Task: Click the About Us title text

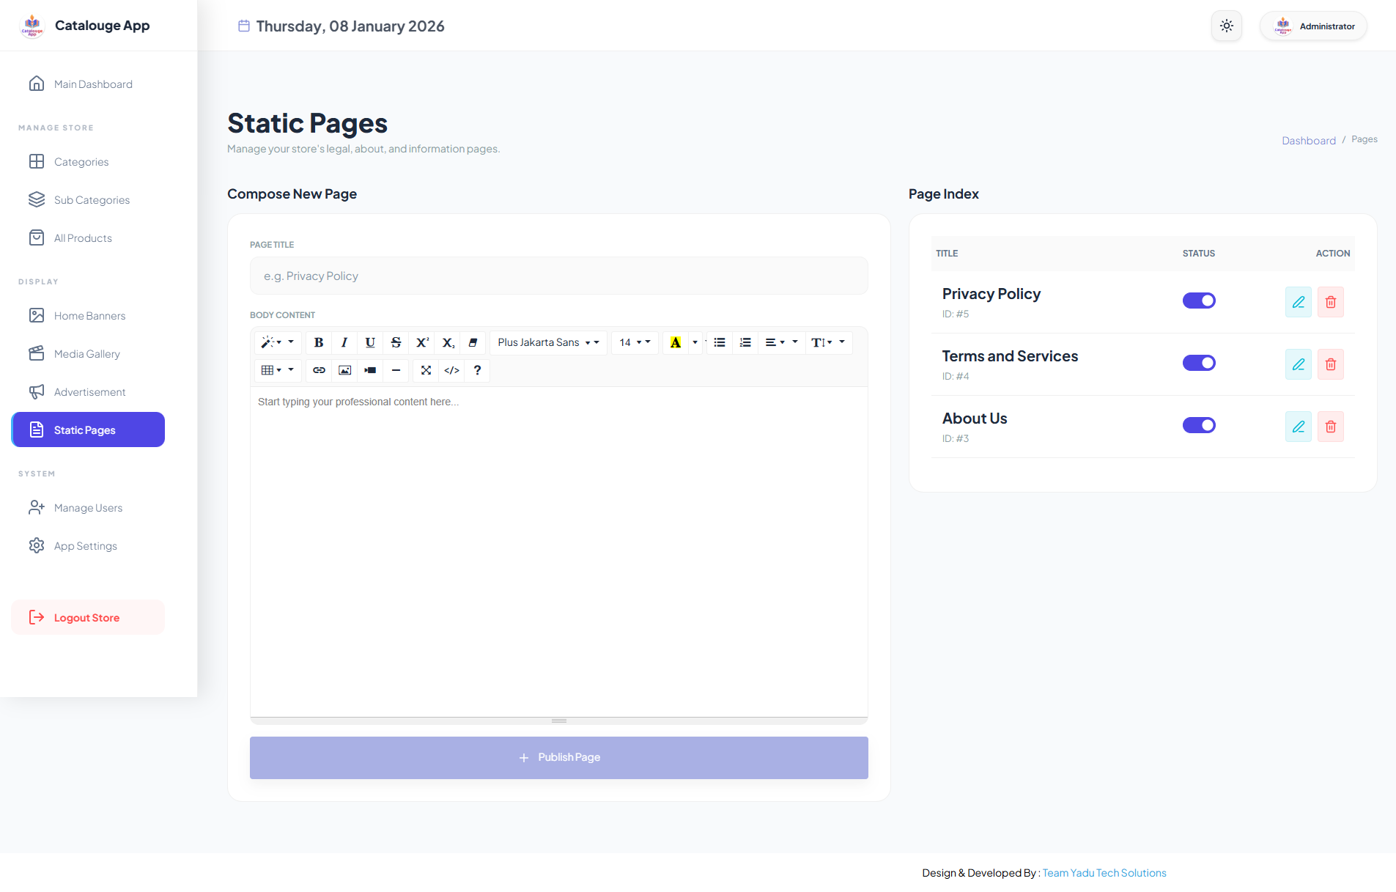Action: pyautogui.click(x=975, y=419)
